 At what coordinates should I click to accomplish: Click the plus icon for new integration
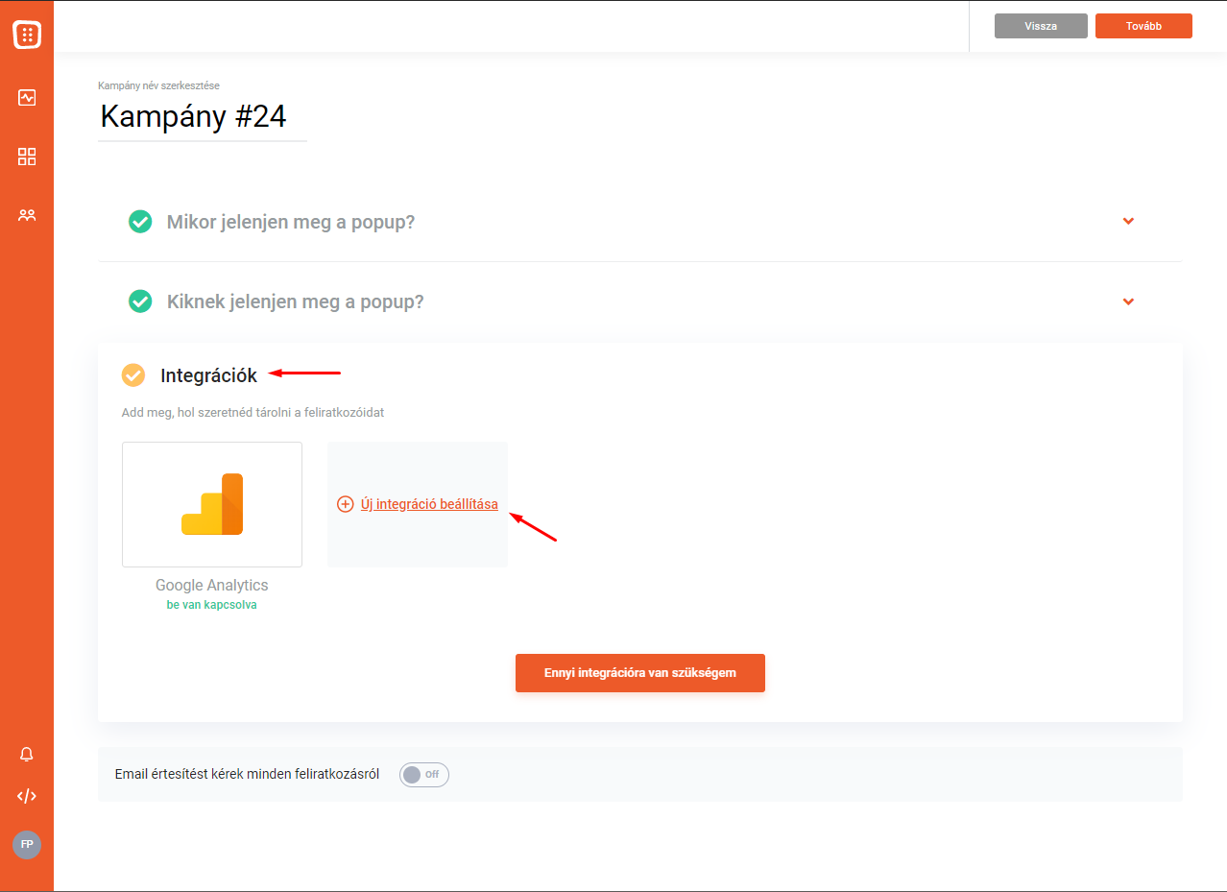click(x=346, y=504)
